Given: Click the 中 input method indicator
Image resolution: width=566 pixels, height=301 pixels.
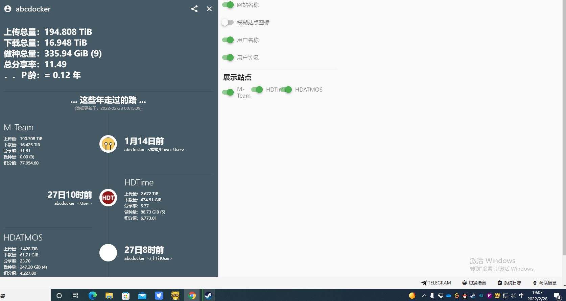Looking at the screenshot, I should pos(521,296).
